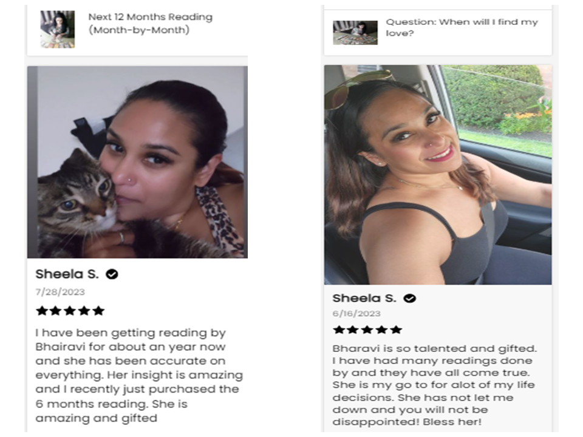Screen dimensions: 583x437
Task: Open the Next 12 Months Reading product thumbnail
Action: tap(58, 29)
